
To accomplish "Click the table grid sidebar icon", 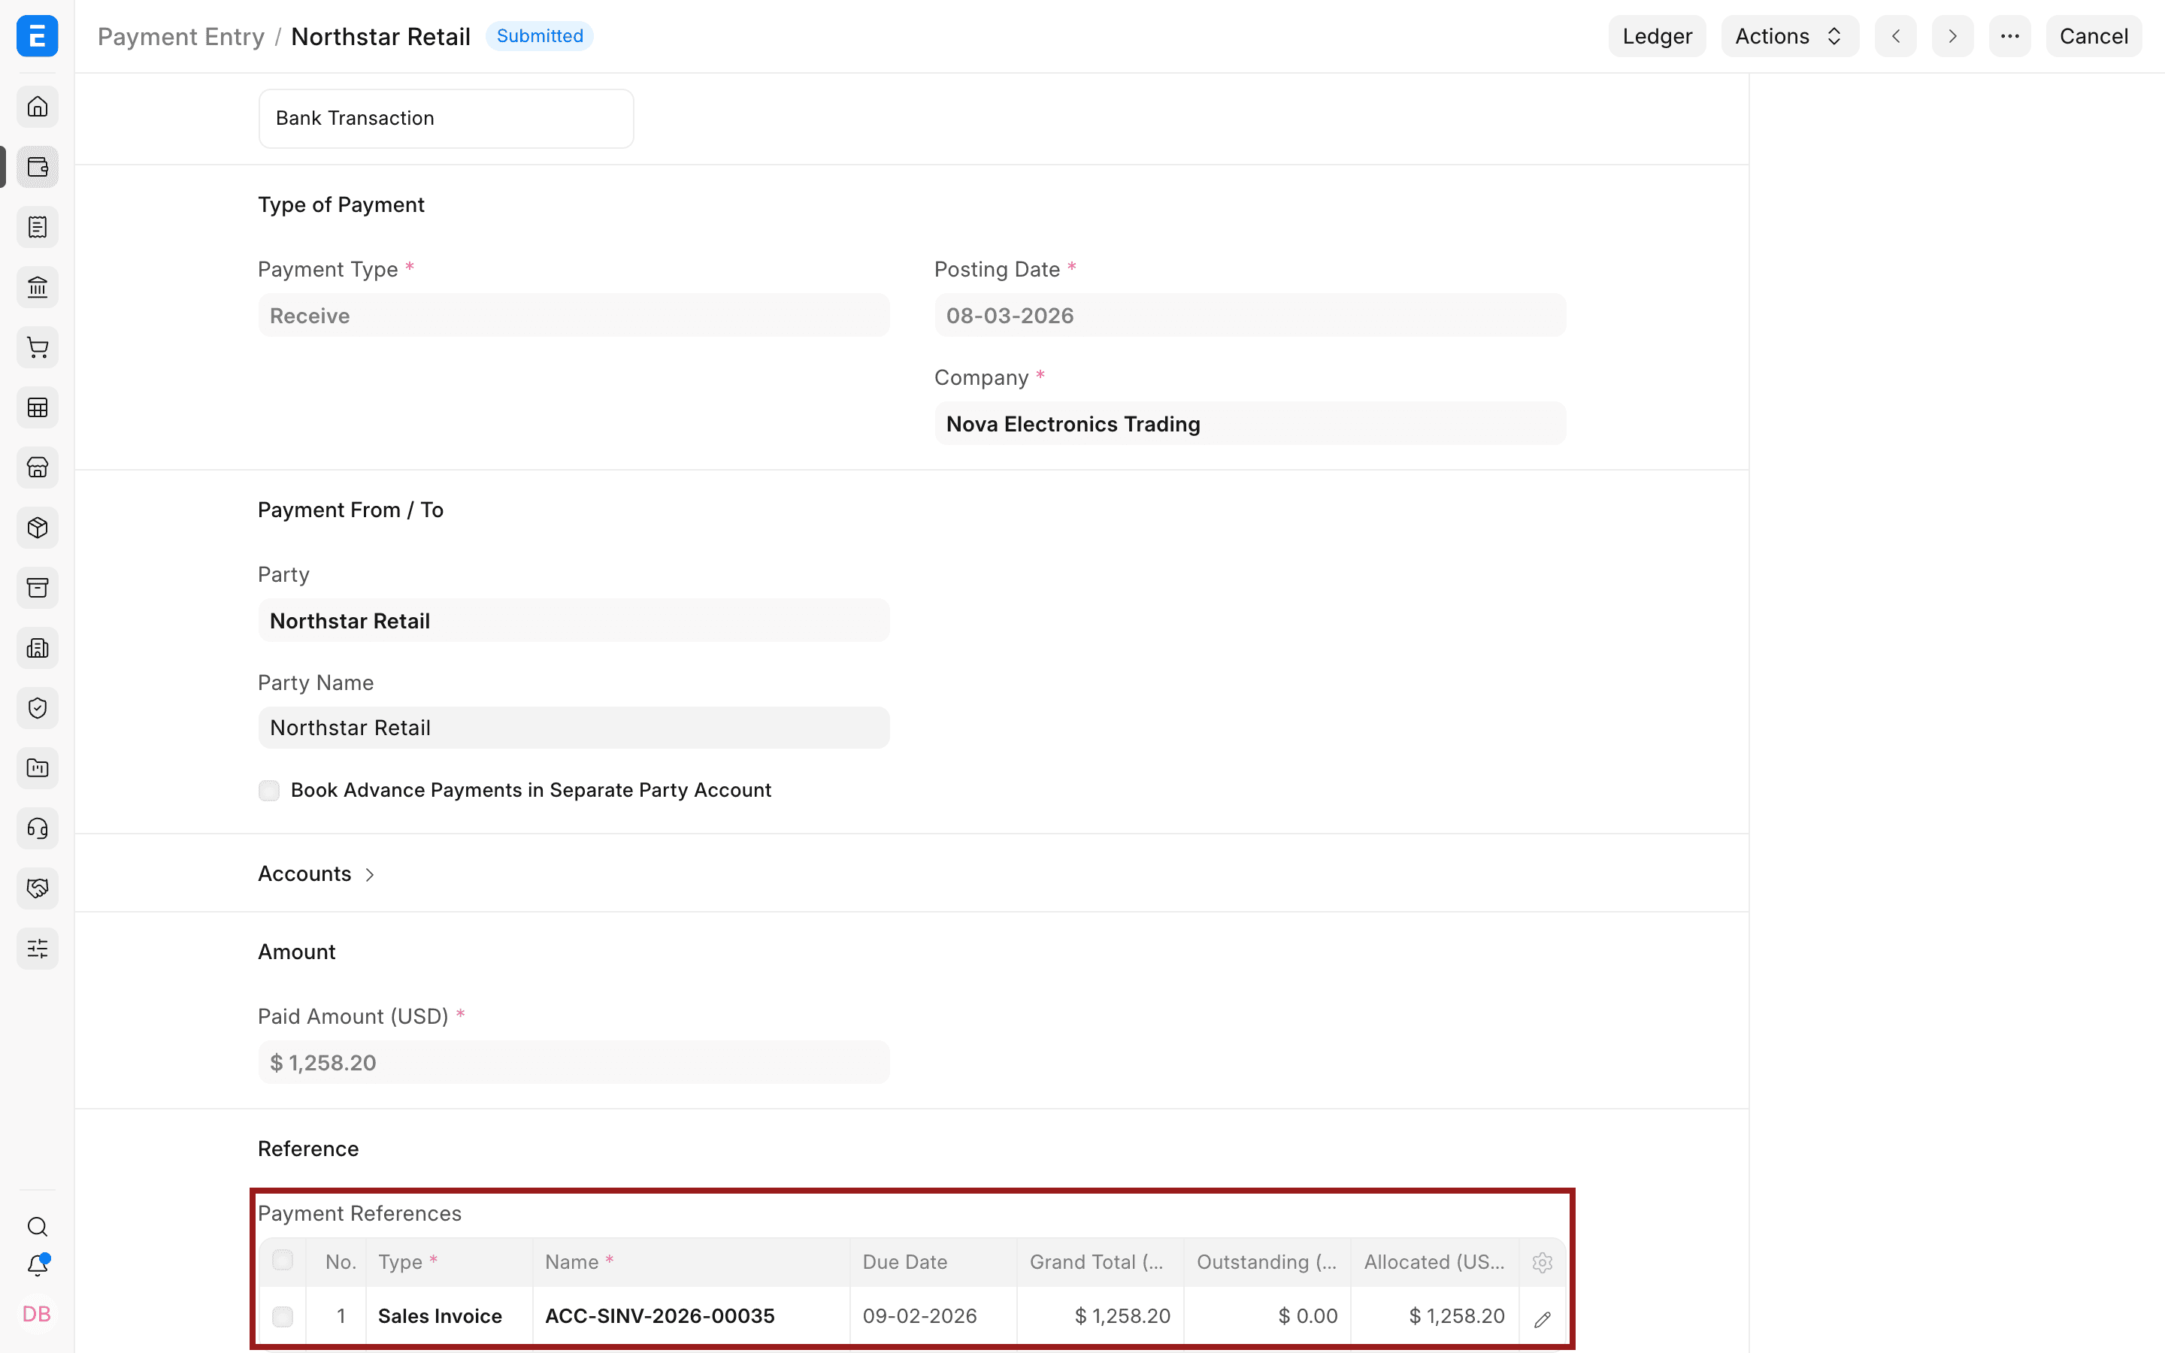I will point(38,408).
